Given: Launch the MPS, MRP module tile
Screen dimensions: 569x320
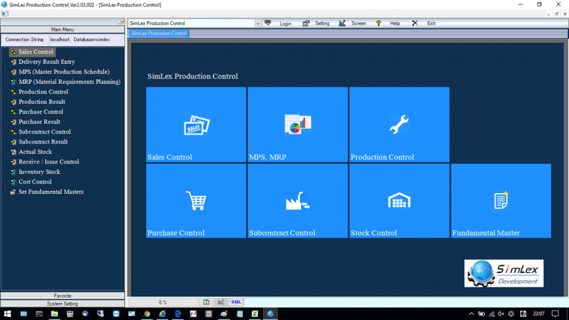Looking at the screenshot, I should click(297, 124).
